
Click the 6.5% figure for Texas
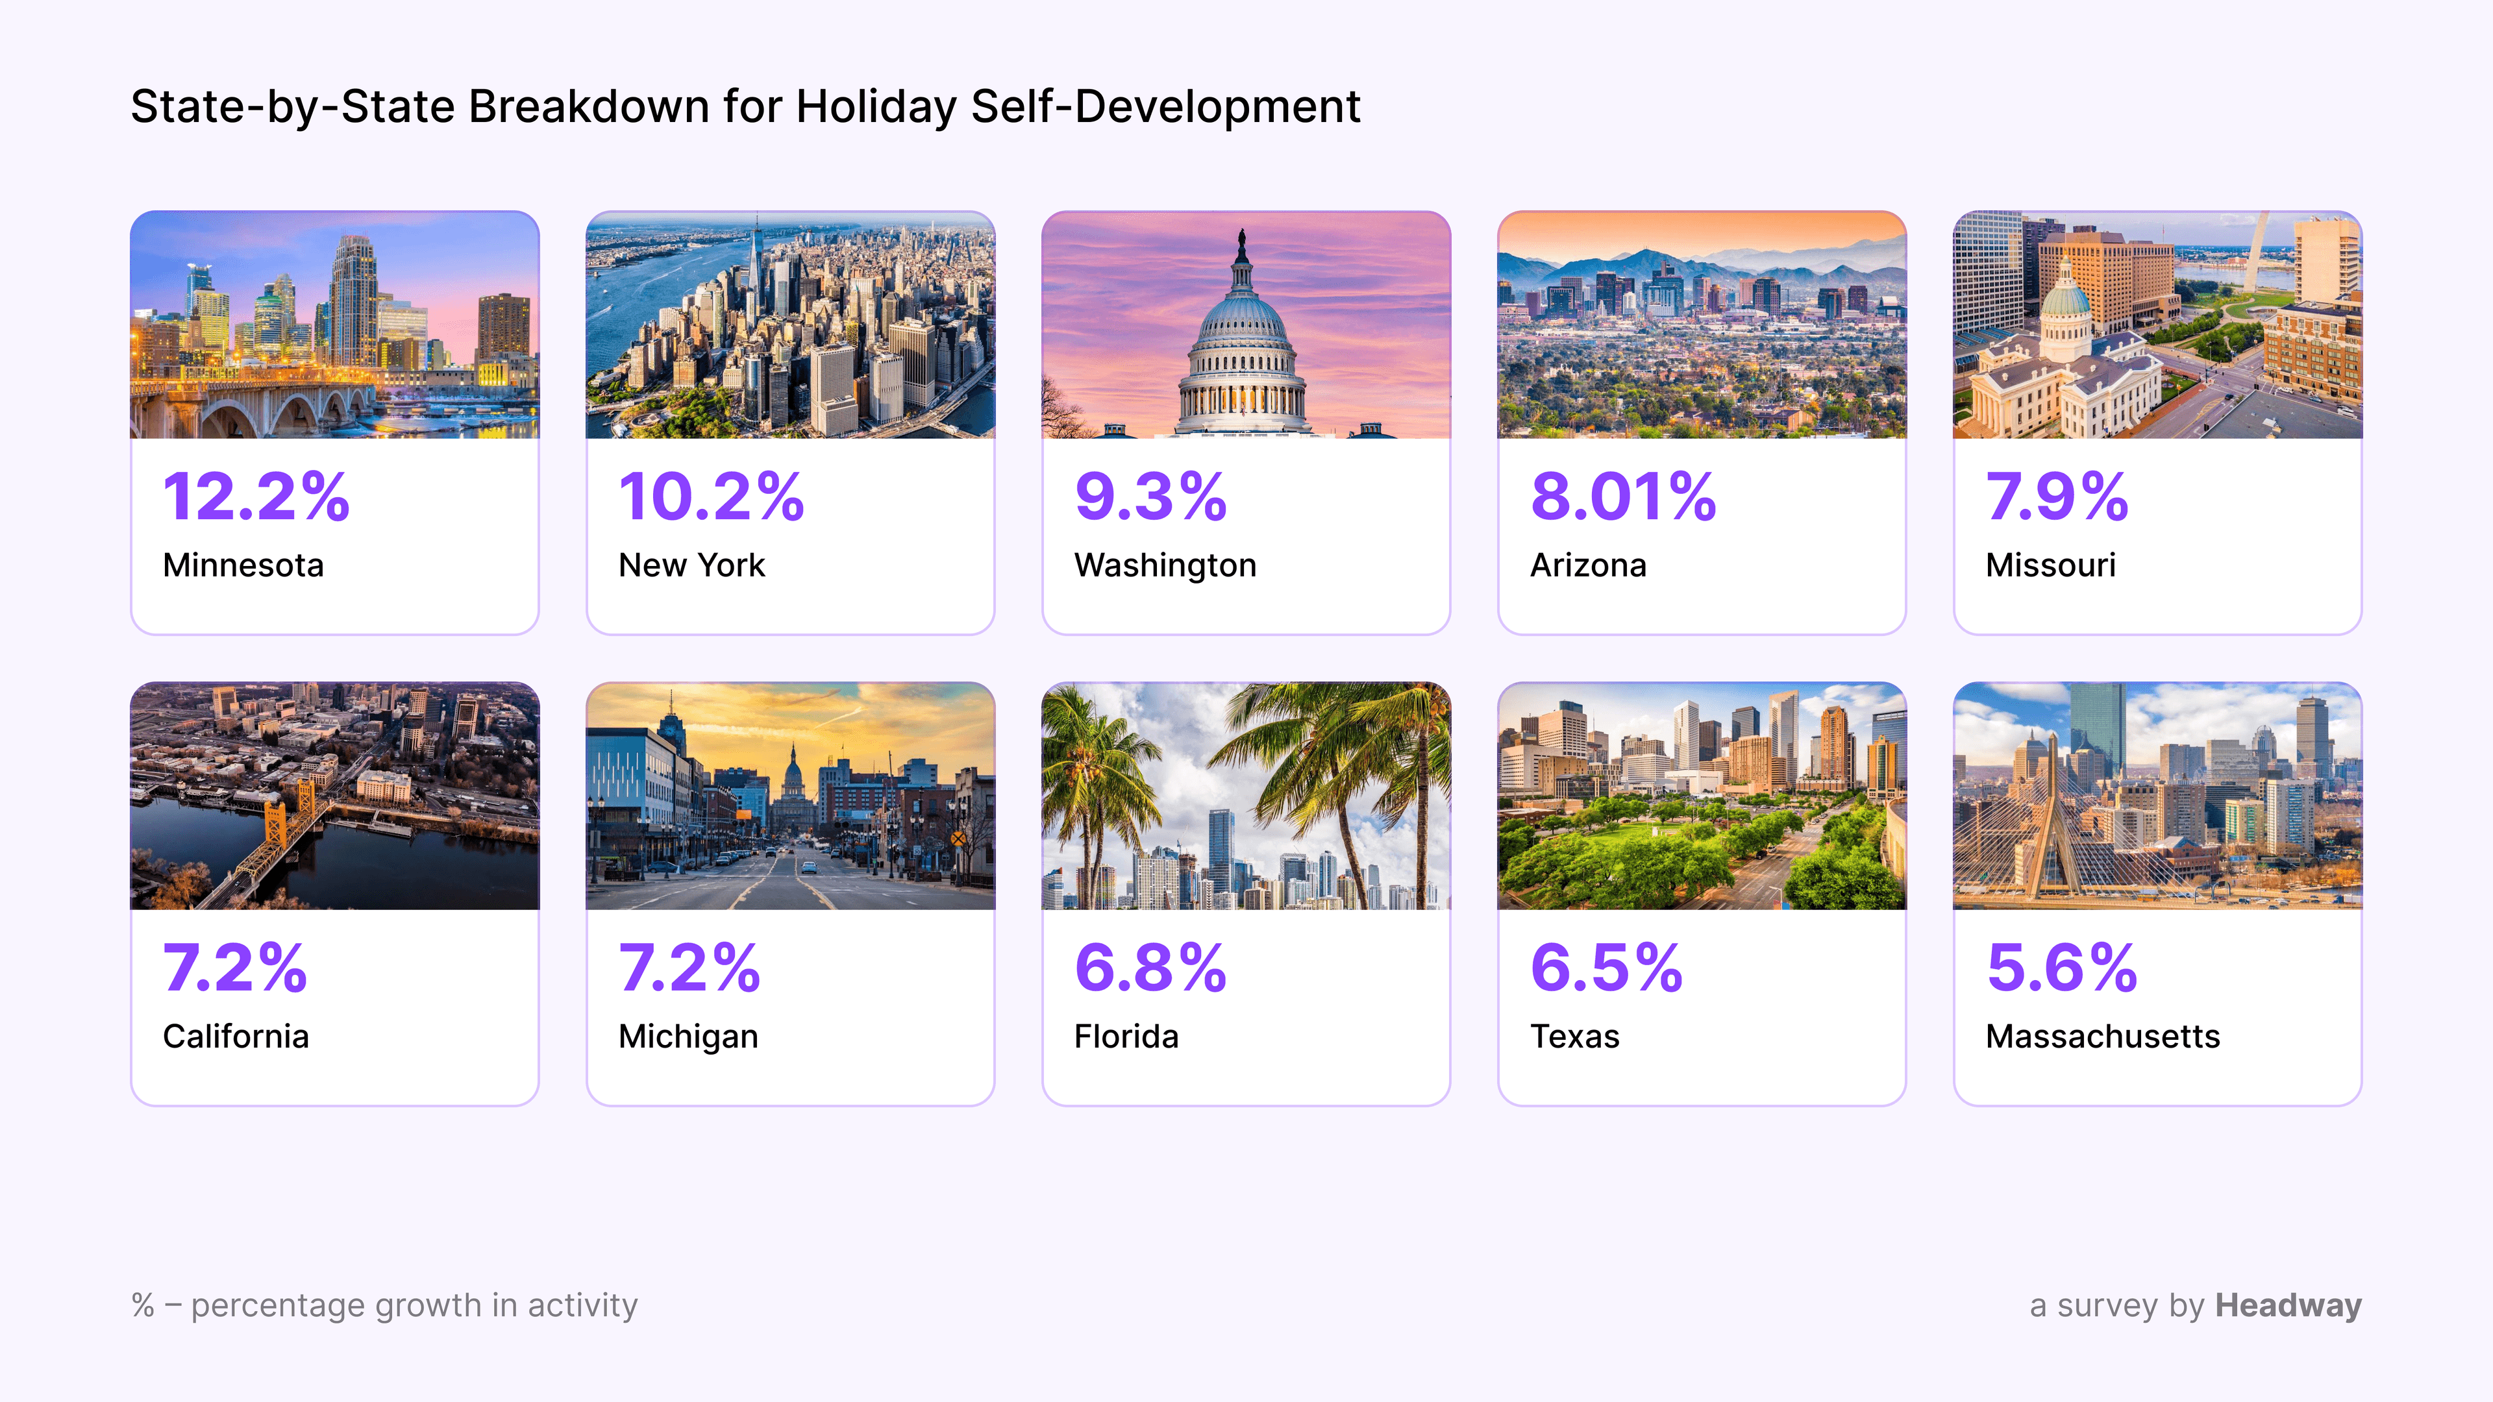(x=1607, y=968)
